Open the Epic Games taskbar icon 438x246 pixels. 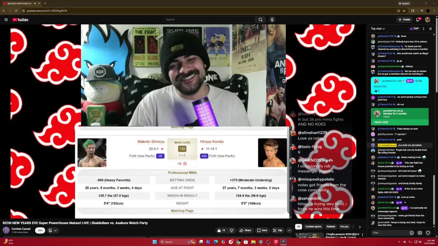[x=283, y=242]
